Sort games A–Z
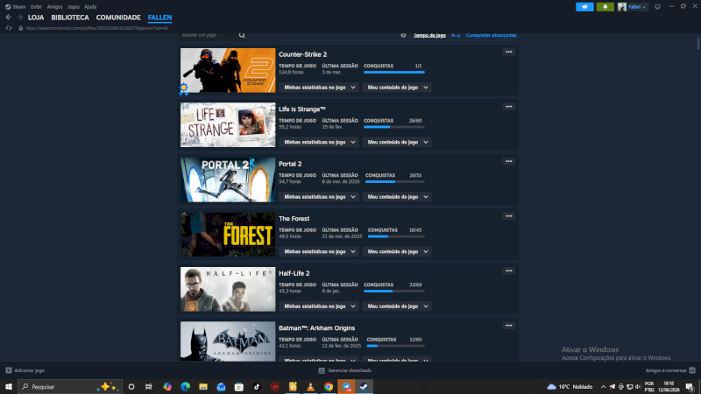 [x=456, y=35]
